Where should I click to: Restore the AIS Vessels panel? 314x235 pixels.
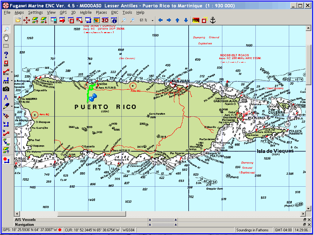pyautogui.click(x=304, y=219)
